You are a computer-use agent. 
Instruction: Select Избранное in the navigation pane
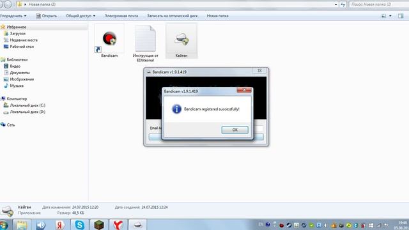pyautogui.click(x=16, y=27)
